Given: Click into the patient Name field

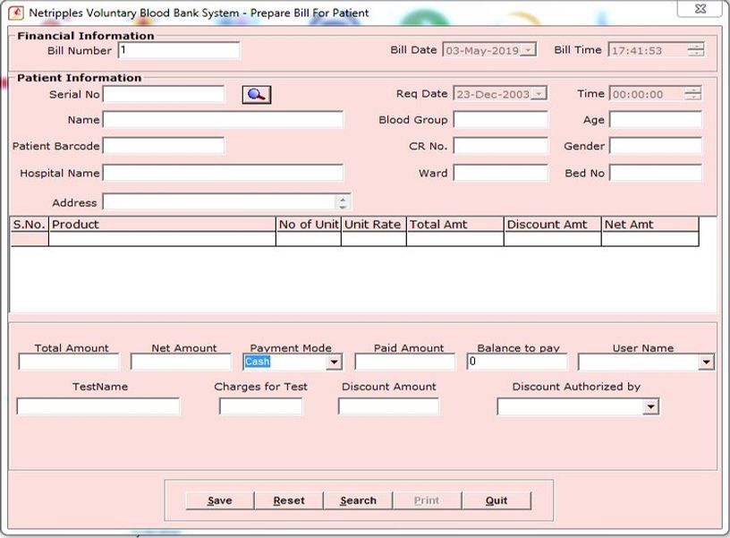Looking at the screenshot, I should (223, 120).
